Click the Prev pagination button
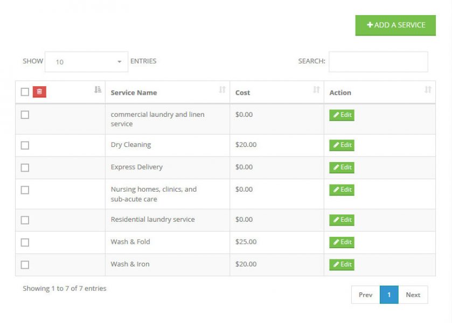Image resolution: width=452 pixels, height=323 pixels. coord(365,295)
